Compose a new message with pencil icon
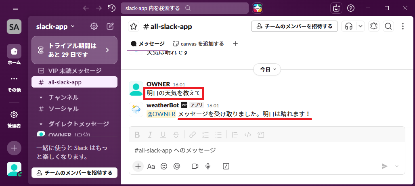Screen dimensions: 415x186 [x=110, y=26]
